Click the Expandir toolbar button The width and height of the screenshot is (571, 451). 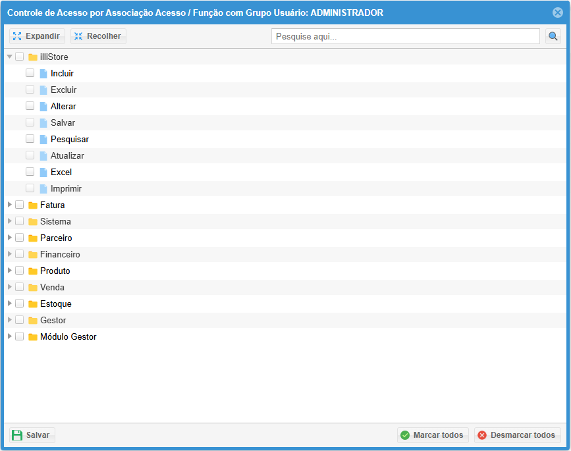click(x=37, y=36)
